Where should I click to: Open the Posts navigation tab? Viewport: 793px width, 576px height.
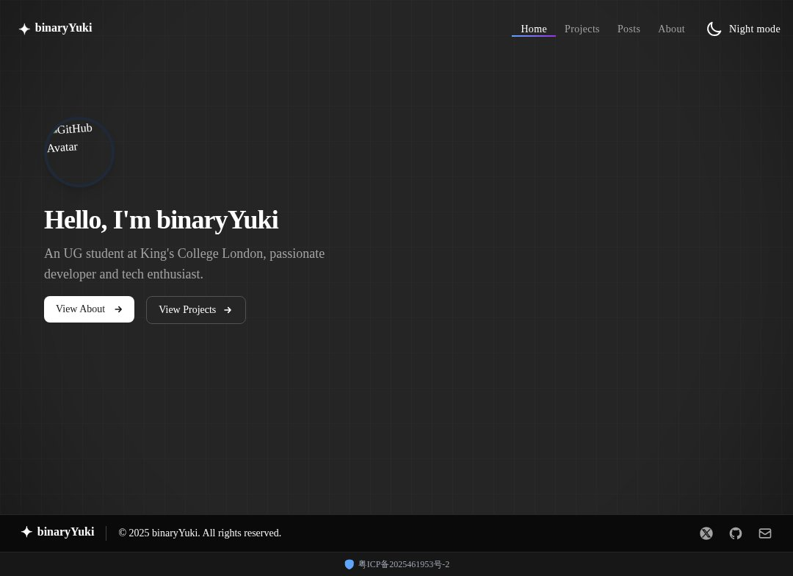tap(629, 29)
